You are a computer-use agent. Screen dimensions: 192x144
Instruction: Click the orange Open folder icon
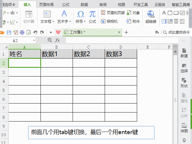click(x=2, y=32)
